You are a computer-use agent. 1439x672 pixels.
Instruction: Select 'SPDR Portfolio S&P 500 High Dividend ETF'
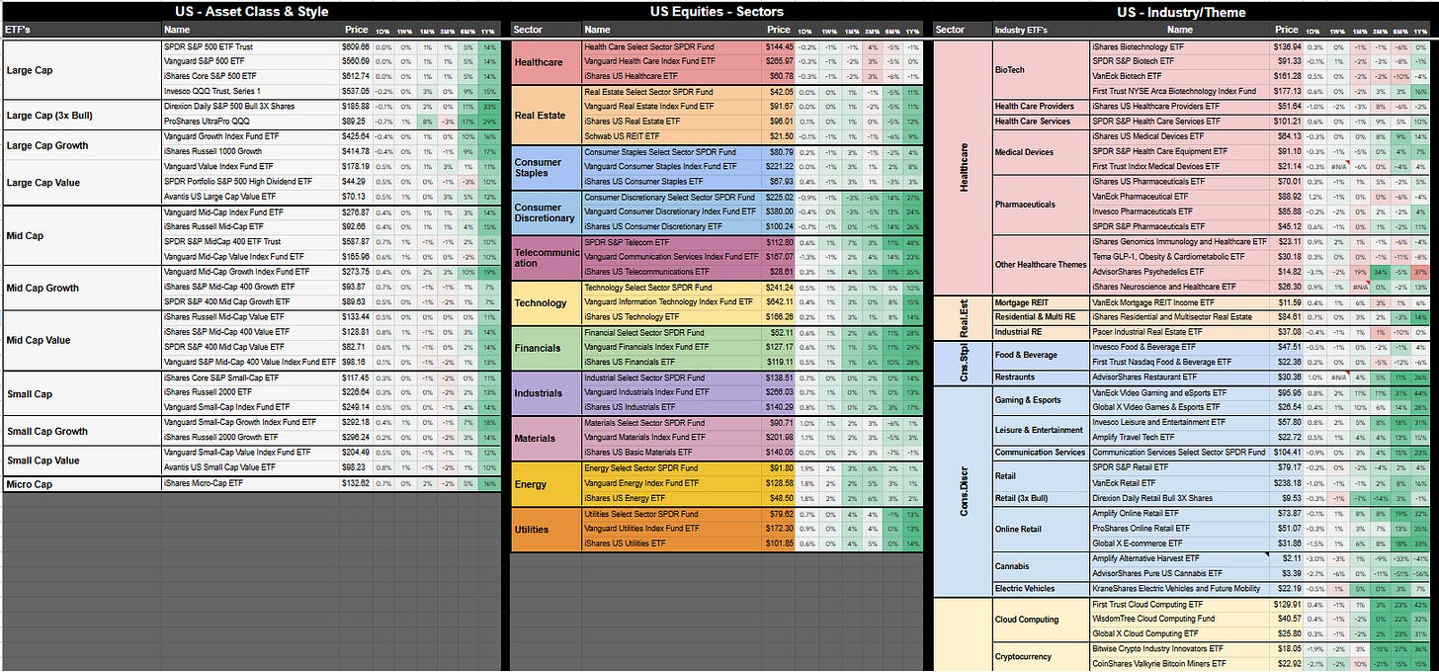250,182
